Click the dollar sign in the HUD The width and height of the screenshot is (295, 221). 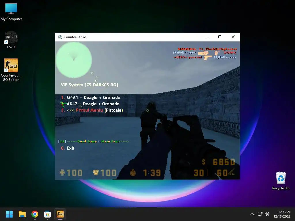pyautogui.click(x=204, y=162)
